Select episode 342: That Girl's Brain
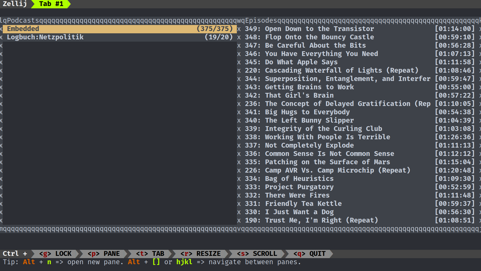This screenshot has width=481, height=271. [x=359, y=95]
